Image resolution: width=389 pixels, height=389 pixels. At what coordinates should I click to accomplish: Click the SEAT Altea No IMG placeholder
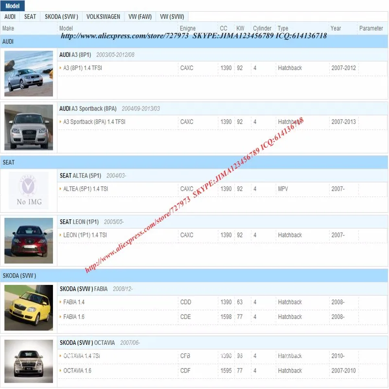click(29, 191)
